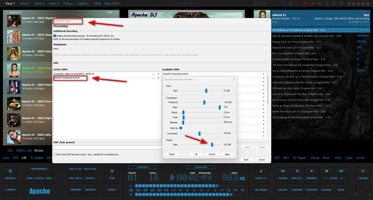Close the SqrSoft Compressor/Limiter dialog
Image resolution: width=373 pixels, height=200 pixels.
[234, 79]
